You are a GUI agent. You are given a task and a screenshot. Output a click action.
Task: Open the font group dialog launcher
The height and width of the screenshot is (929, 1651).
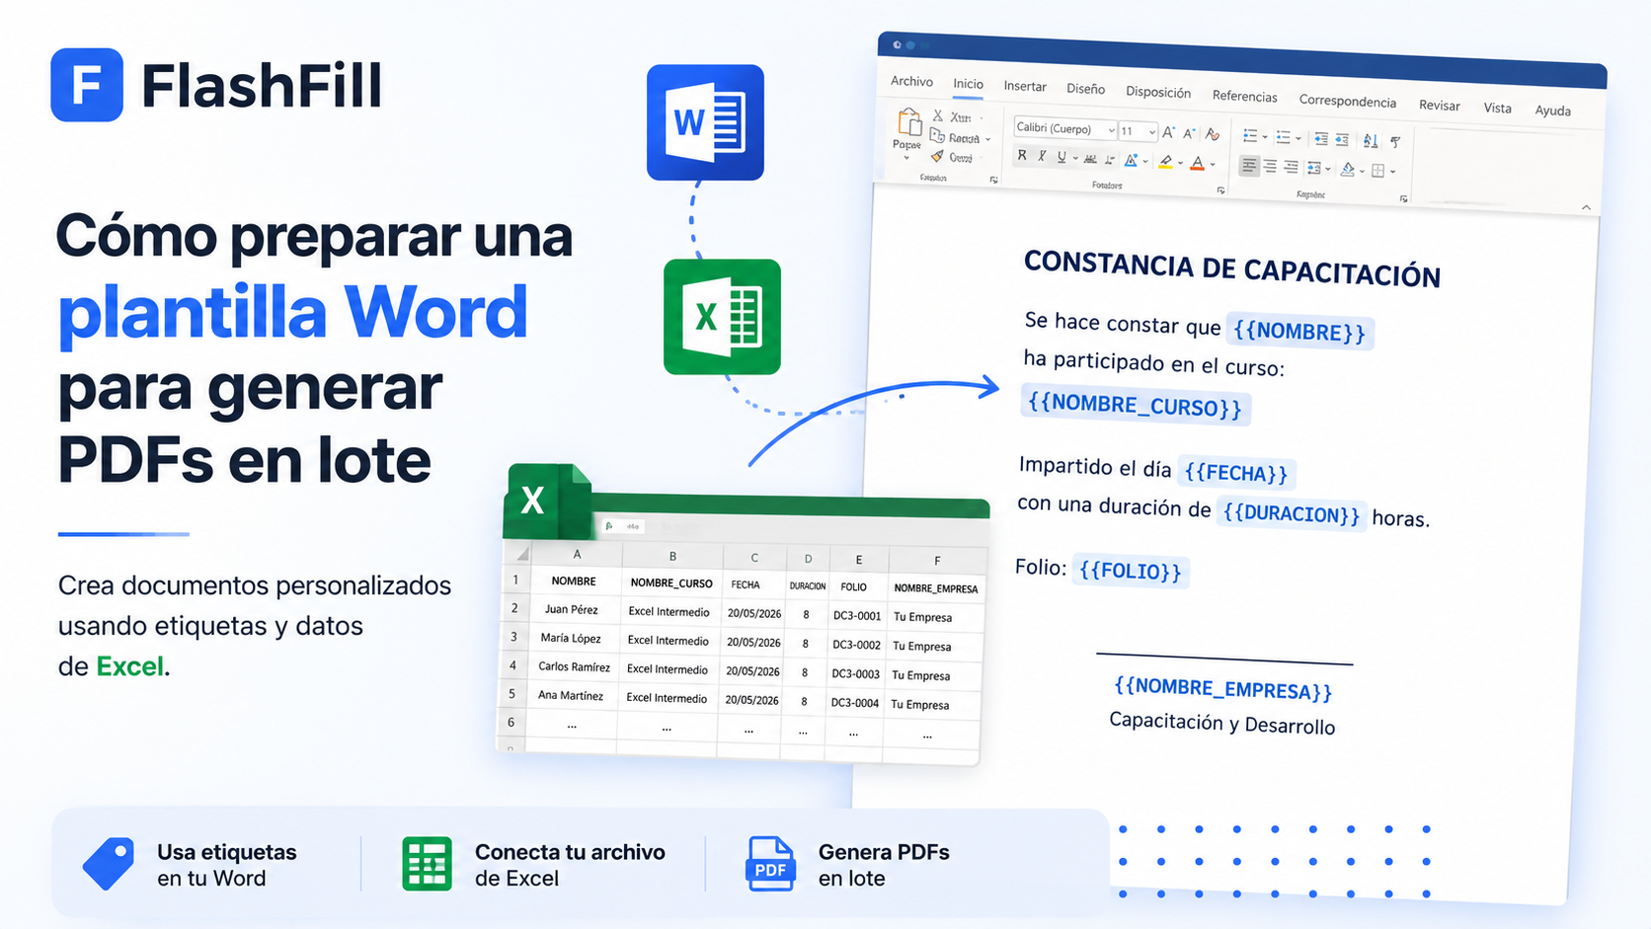(x=1221, y=191)
